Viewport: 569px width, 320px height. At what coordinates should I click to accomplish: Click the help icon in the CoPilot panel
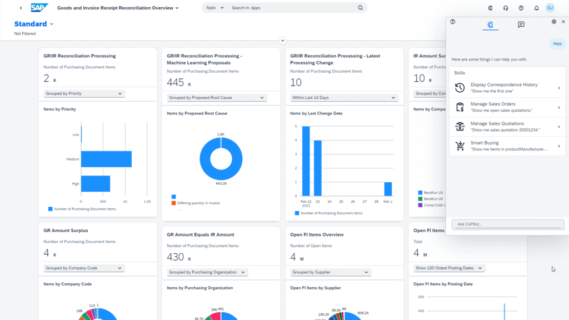pyautogui.click(x=452, y=22)
